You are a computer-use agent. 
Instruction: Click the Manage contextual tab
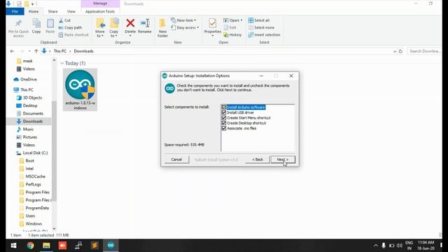pos(100,3)
